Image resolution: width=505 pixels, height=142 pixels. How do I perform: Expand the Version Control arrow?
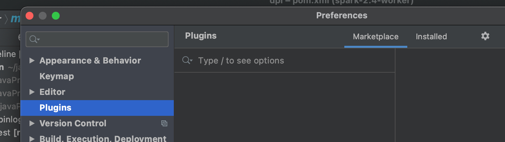[x=32, y=123]
